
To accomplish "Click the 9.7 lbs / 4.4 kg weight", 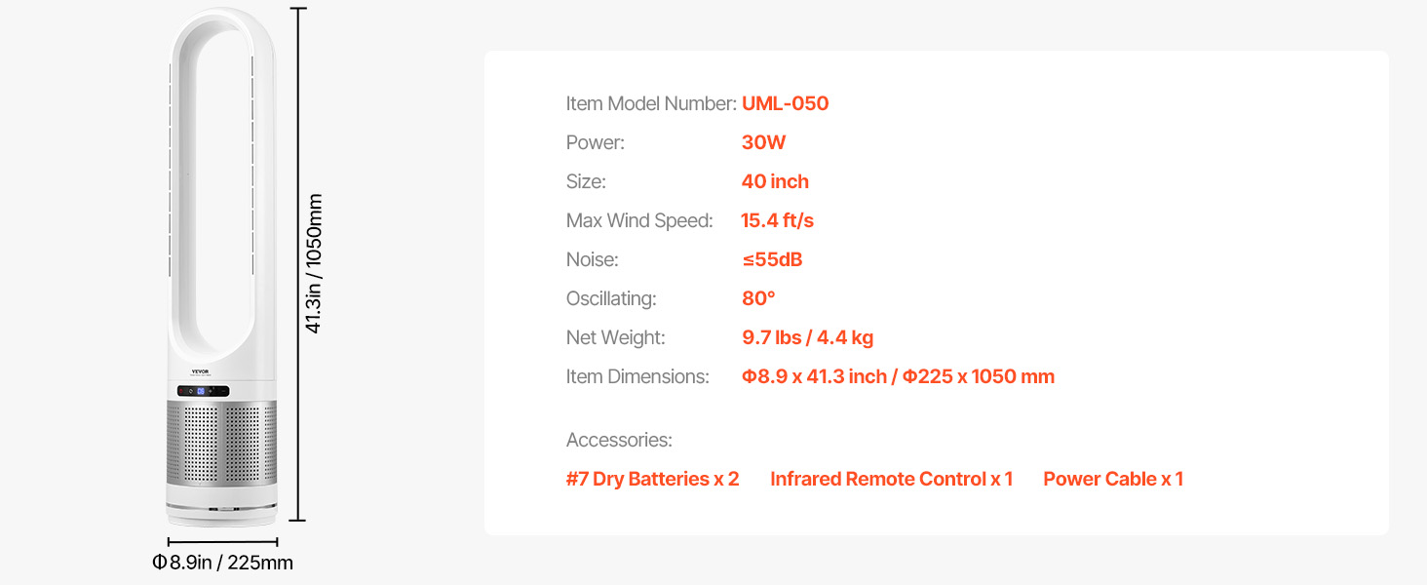I will 807,337.
